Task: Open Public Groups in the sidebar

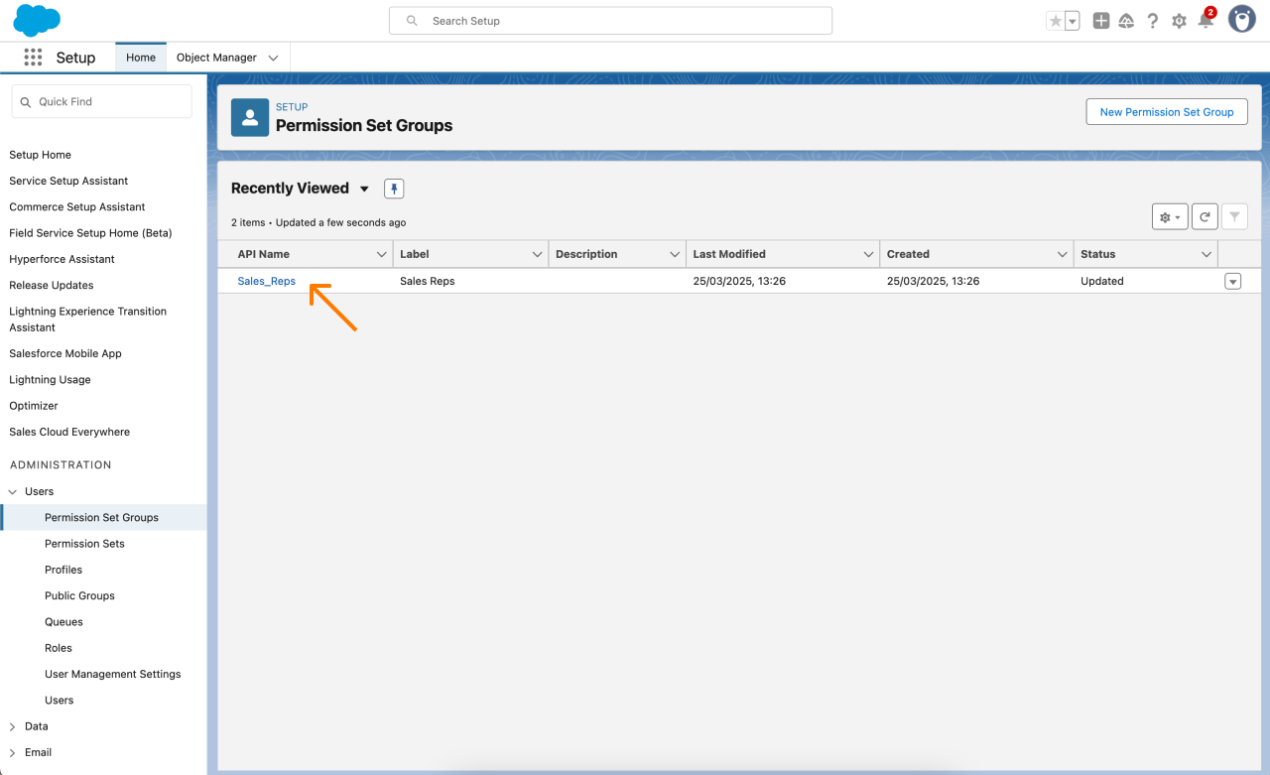Action: point(79,595)
